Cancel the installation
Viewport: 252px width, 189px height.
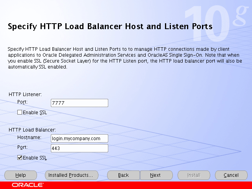coord(231,175)
